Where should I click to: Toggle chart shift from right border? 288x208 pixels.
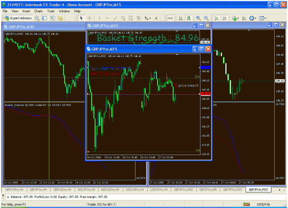coord(224,18)
